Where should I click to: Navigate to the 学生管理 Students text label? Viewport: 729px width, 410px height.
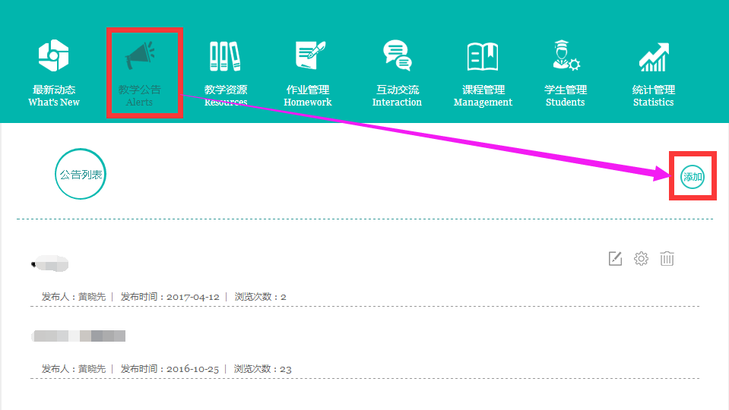(x=566, y=96)
